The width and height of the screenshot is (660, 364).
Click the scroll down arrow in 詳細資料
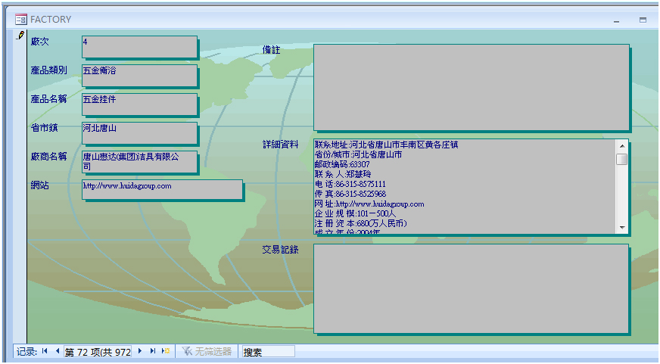coord(621,227)
